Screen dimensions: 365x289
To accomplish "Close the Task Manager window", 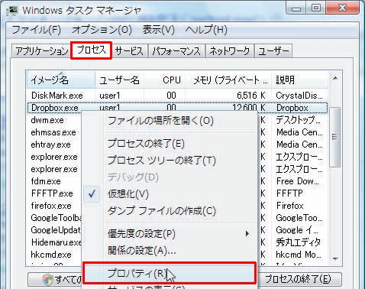I will 342,8.
